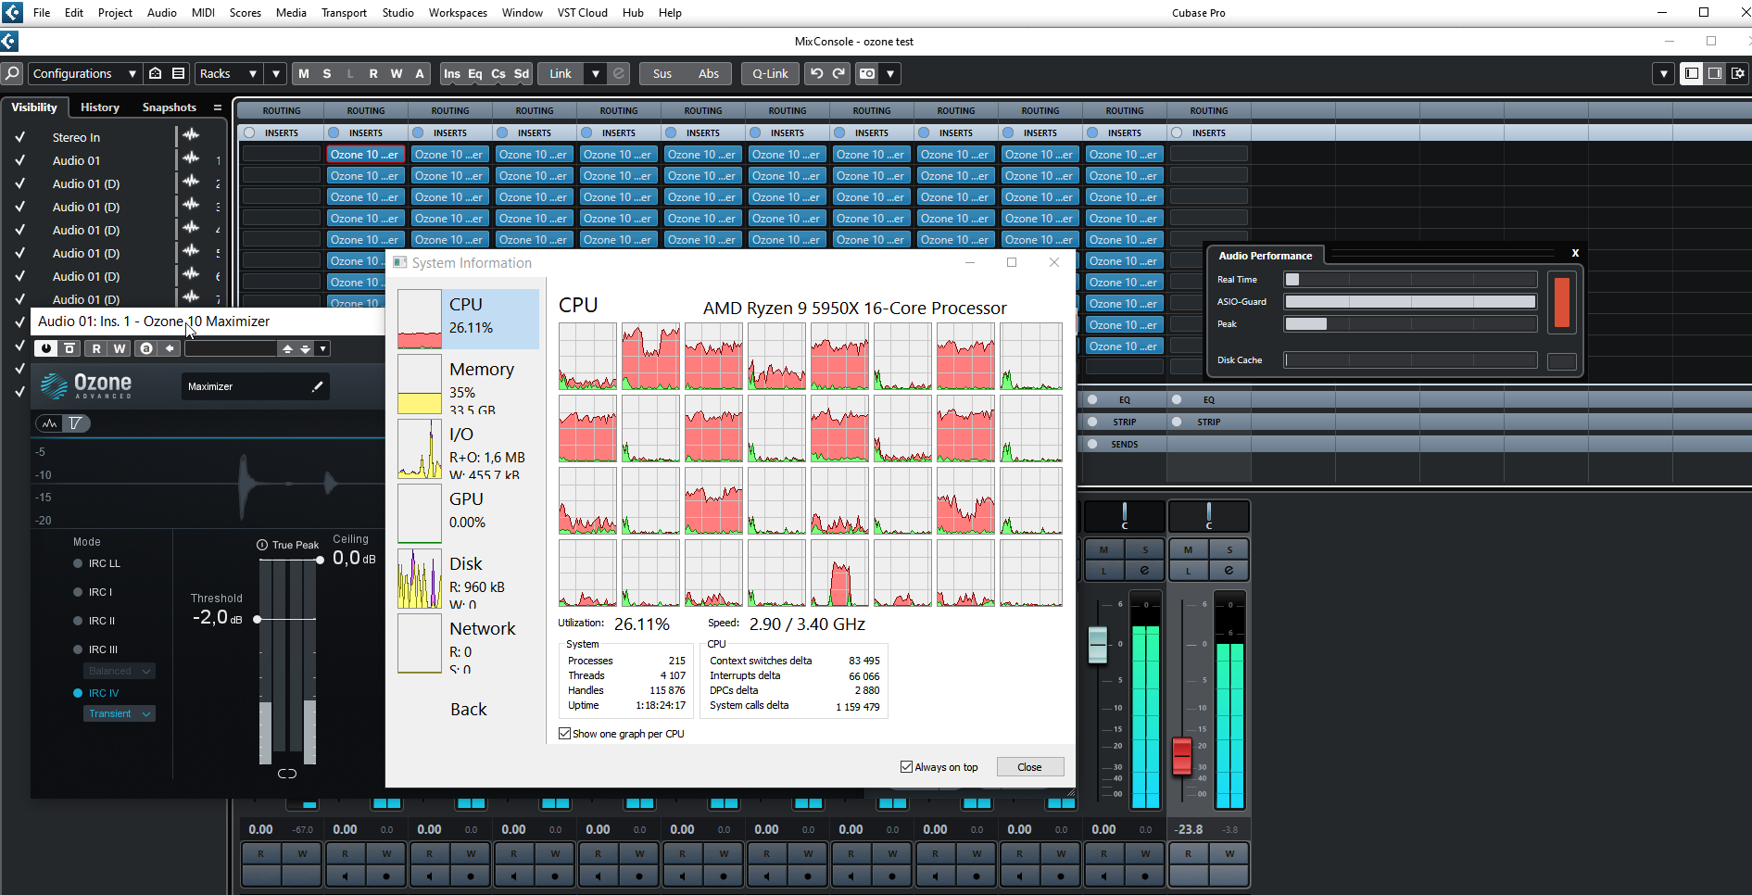Open the toolbar setup gear icon
The width and height of the screenshot is (1752, 895).
pyautogui.click(x=1738, y=73)
